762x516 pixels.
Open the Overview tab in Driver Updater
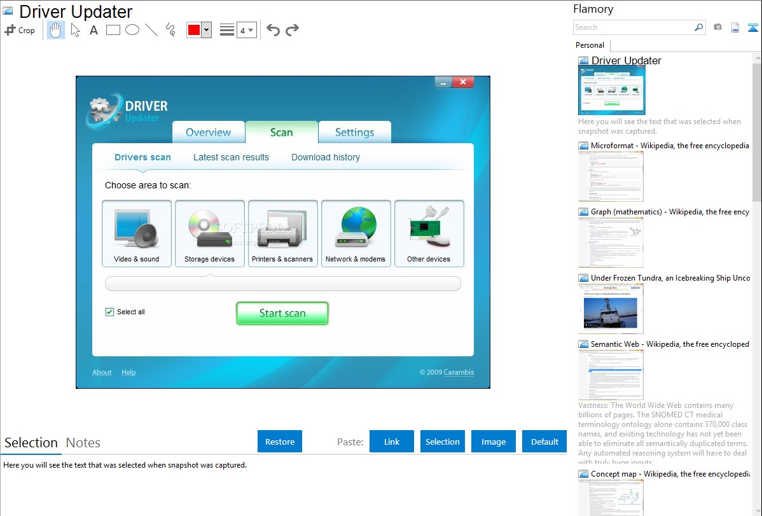(209, 132)
